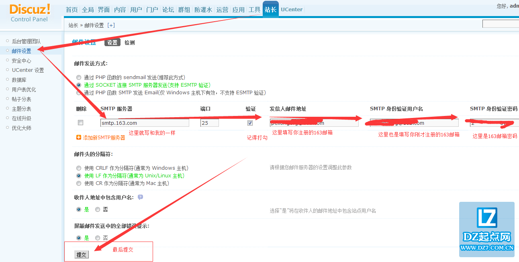Select 否 for 收件人地址中包含用户名
The width and height of the screenshot is (519, 262).
tap(97, 209)
